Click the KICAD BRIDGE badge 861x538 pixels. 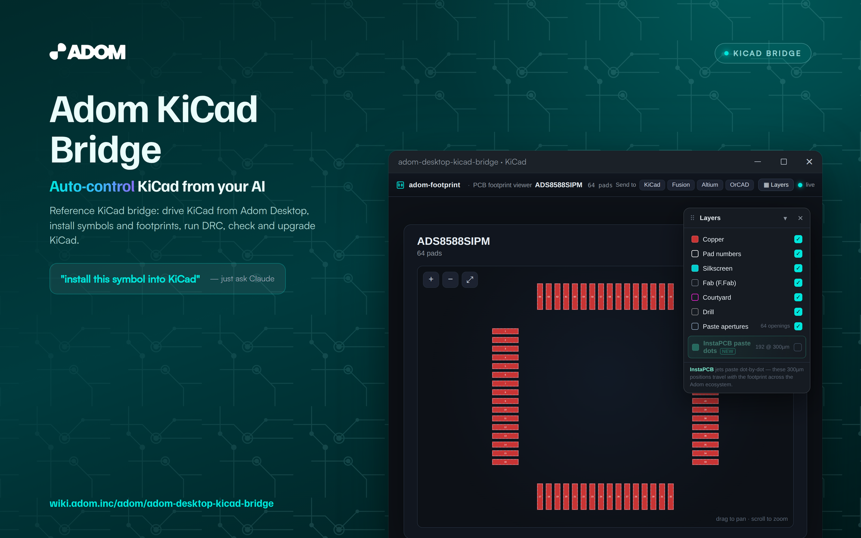(763, 53)
